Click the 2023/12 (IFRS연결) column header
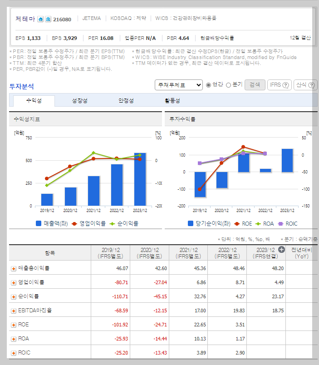Screen dimensions: 319x365 point(265,253)
